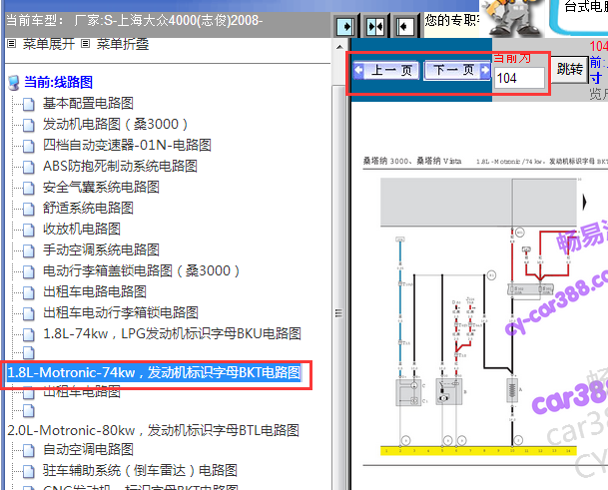The image size is (608, 490).
Task: Open 手动空调系统电路图
Action: [x=101, y=249]
